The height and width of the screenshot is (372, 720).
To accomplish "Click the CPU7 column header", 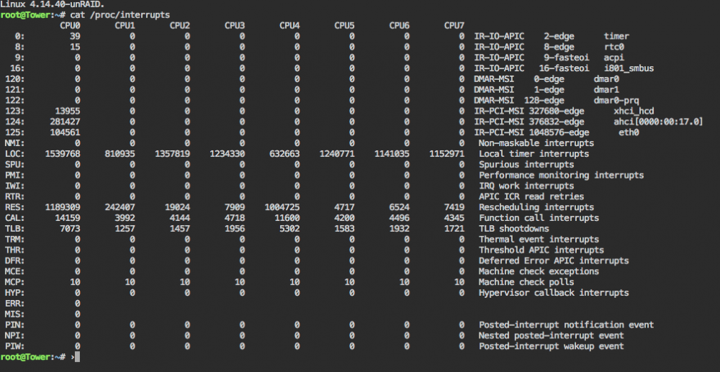I will pyautogui.click(x=454, y=26).
